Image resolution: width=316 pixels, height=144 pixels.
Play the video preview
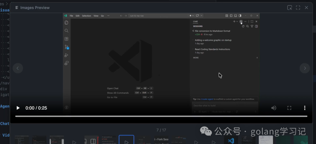(18, 108)
